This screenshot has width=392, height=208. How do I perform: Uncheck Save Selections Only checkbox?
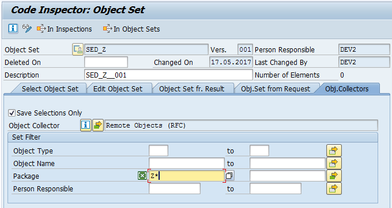point(12,113)
